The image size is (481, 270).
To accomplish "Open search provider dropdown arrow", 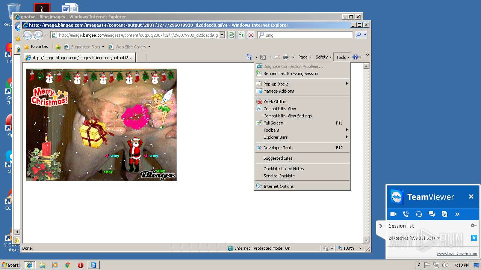I will point(365,35).
